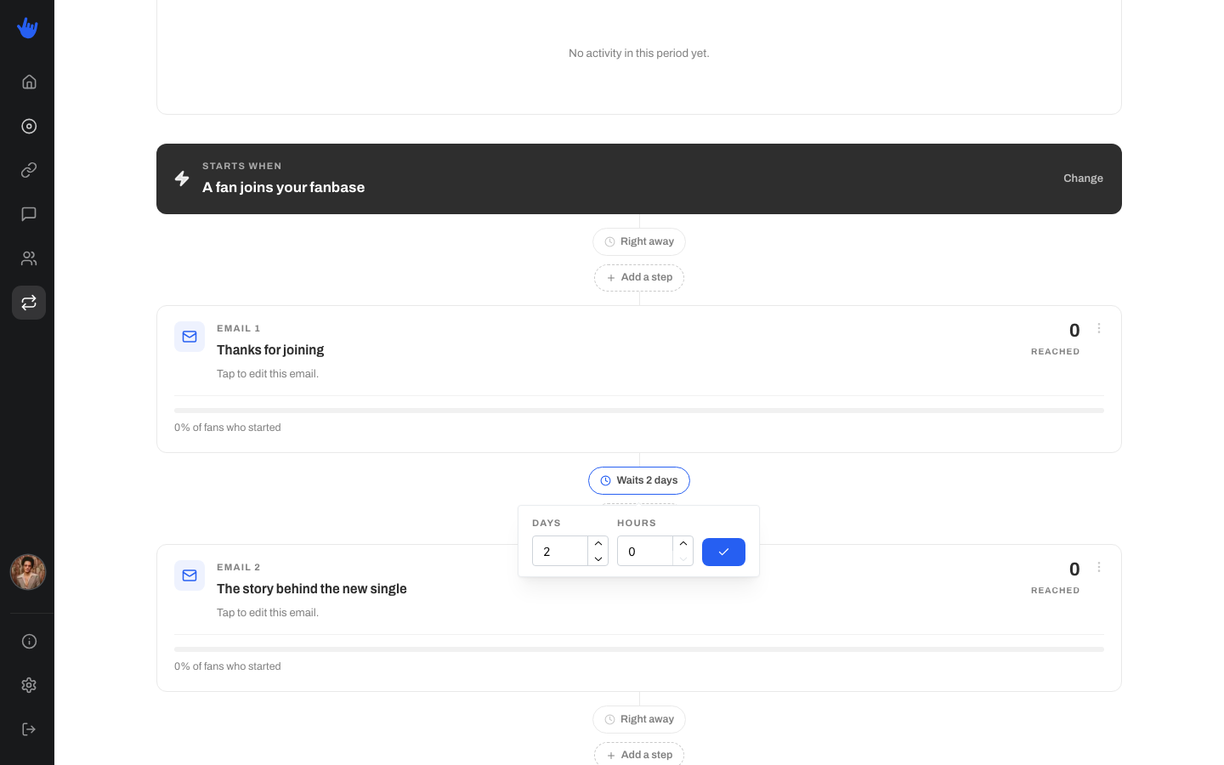This screenshot has height=765, width=1224.
Task: Open the messages chat icon in sidebar
Action: (x=29, y=214)
